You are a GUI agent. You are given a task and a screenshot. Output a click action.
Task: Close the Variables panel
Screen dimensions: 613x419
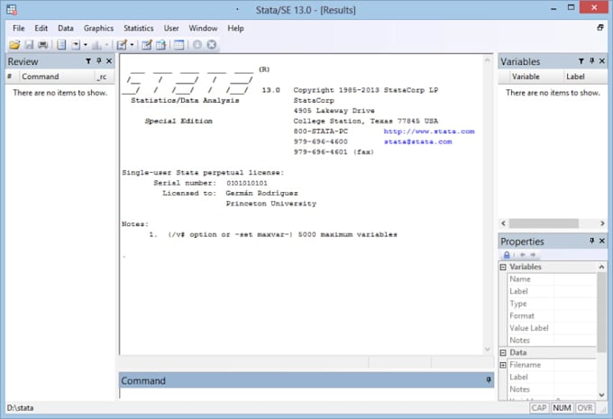[602, 61]
